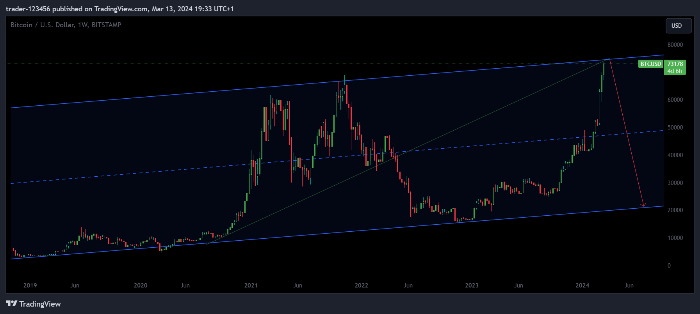Image resolution: width=700 pixels, height=314 pixels.
Task: Click the 2019 time axis label
Action: click(30, 286)
